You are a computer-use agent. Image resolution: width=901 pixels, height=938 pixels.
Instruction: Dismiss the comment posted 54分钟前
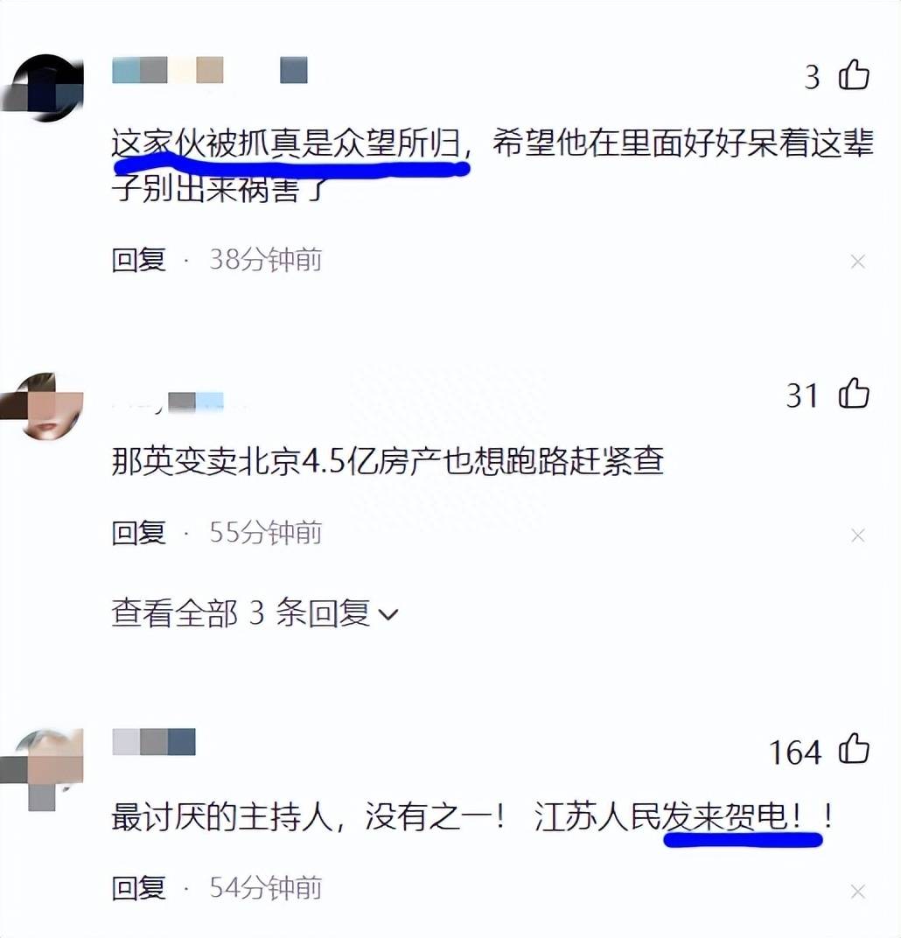click(858, 892)
